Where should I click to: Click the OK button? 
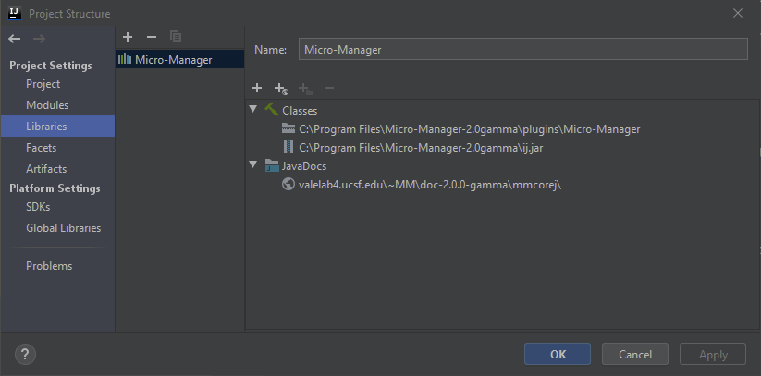558,354
